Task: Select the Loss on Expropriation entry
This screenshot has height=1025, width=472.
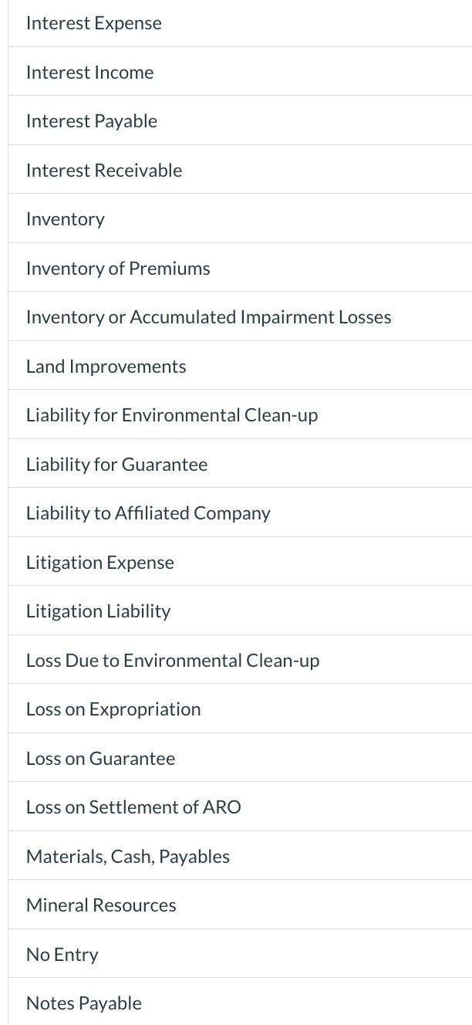Action: [x=113, y=709]
